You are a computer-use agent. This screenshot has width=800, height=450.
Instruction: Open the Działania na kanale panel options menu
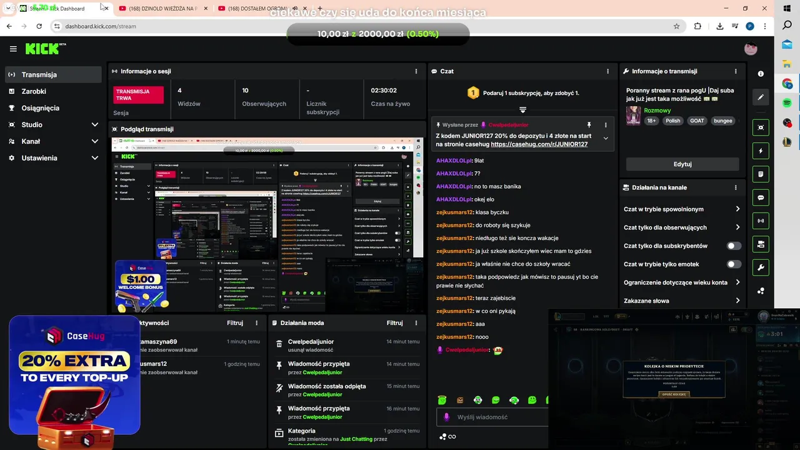tap(736, 187)
